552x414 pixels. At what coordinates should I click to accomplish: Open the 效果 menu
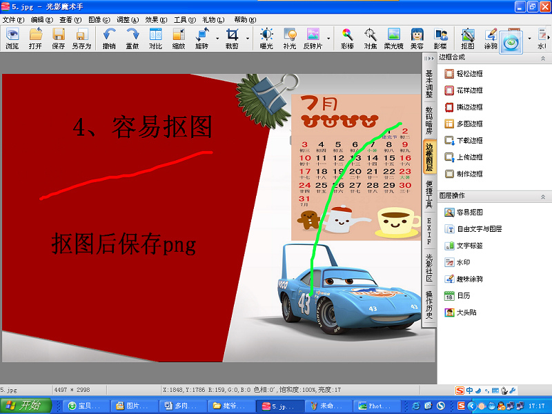157,20
